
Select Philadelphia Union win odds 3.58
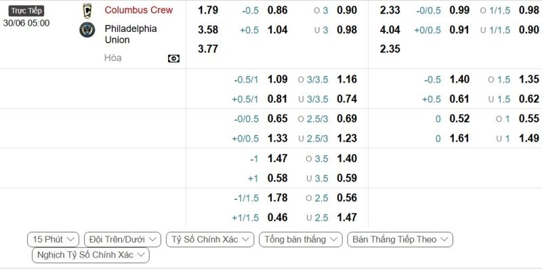click(208, 30)
